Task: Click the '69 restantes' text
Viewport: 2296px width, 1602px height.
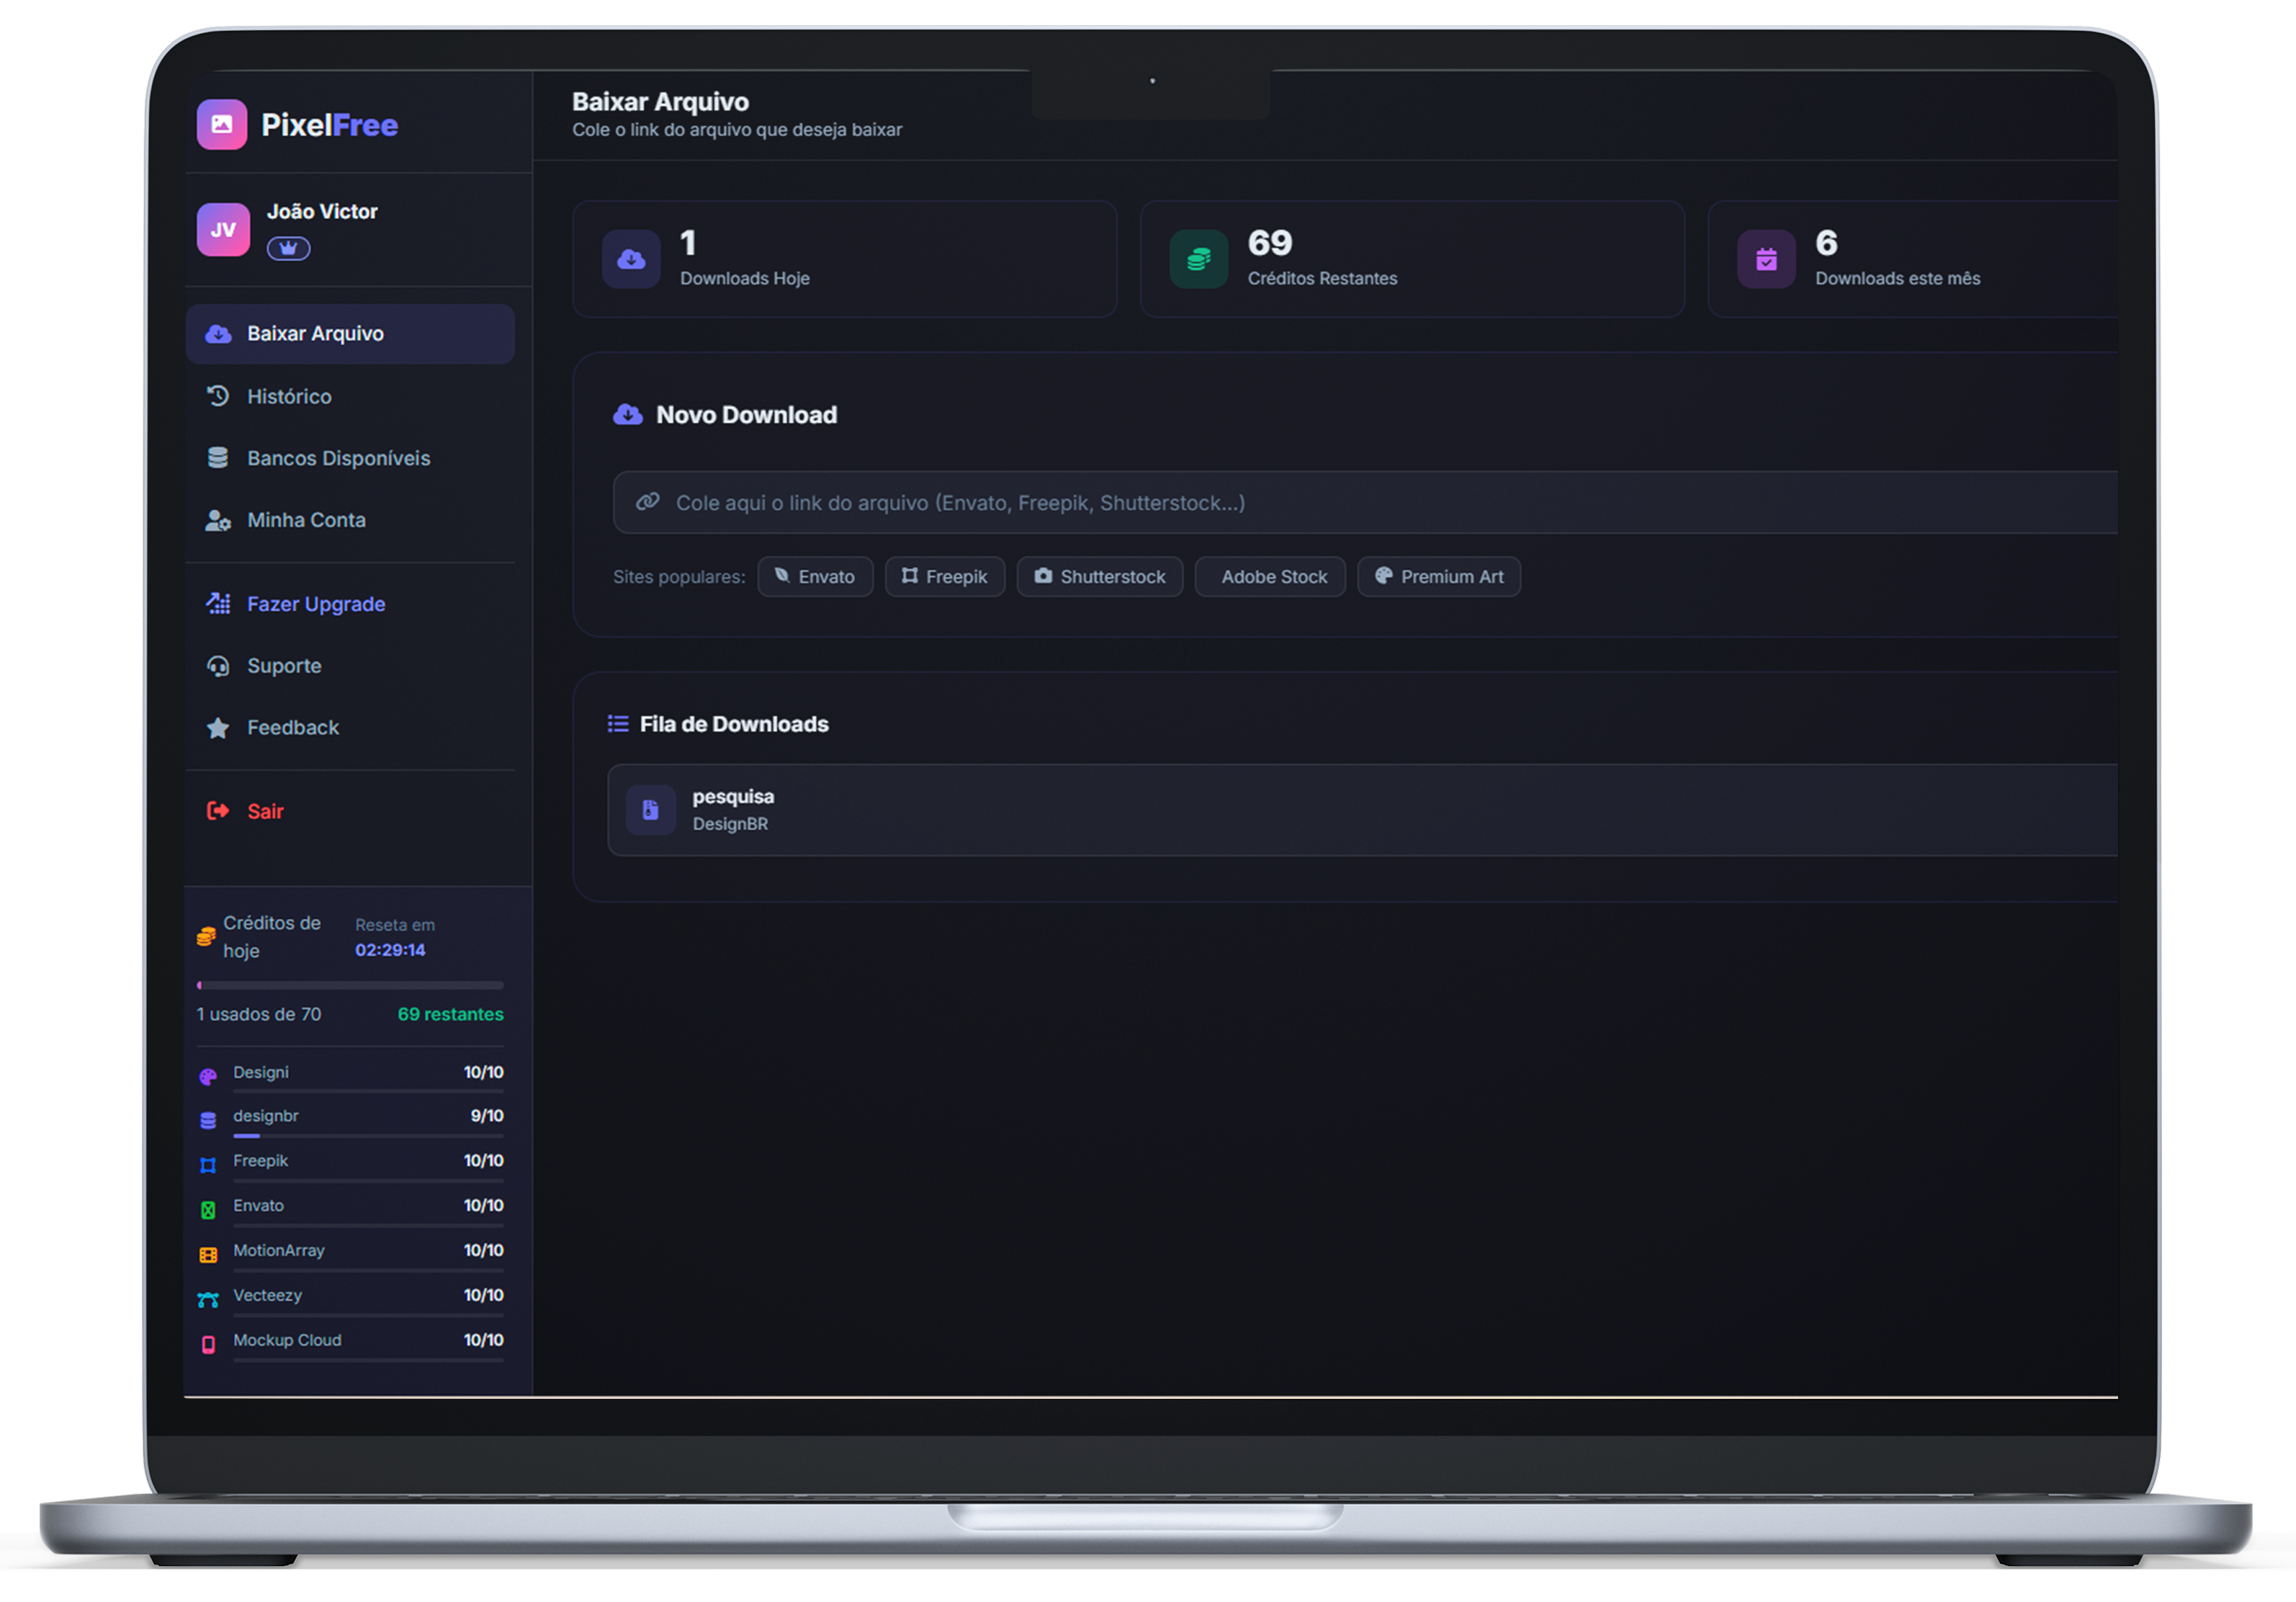Action: [x=450, y=1014]
